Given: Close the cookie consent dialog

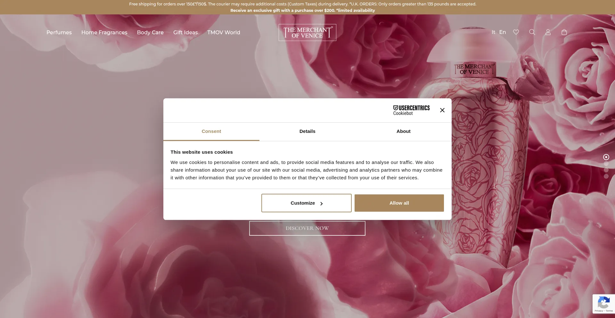Looking at the screenshot, I should click(442, 110).
